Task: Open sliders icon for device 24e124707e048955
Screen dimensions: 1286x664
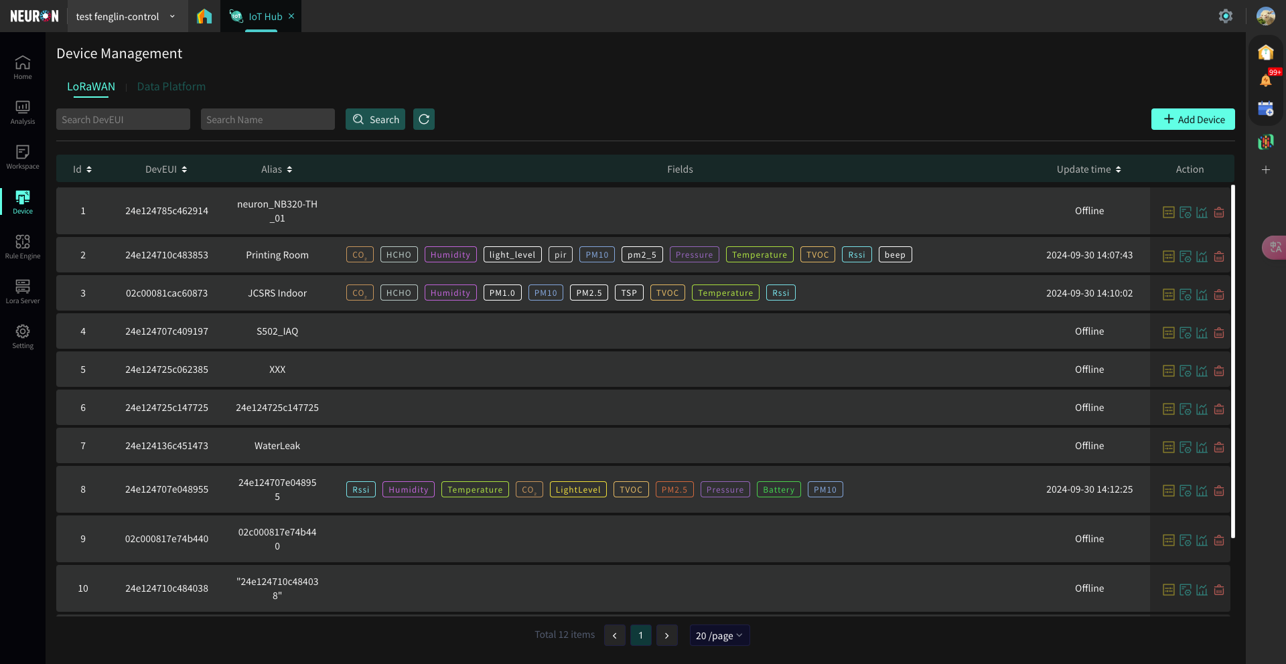Action: (1169, 491)
